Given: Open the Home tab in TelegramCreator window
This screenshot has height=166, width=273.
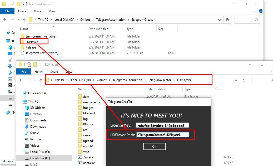Looking at the screenshot, I should 22,11.
